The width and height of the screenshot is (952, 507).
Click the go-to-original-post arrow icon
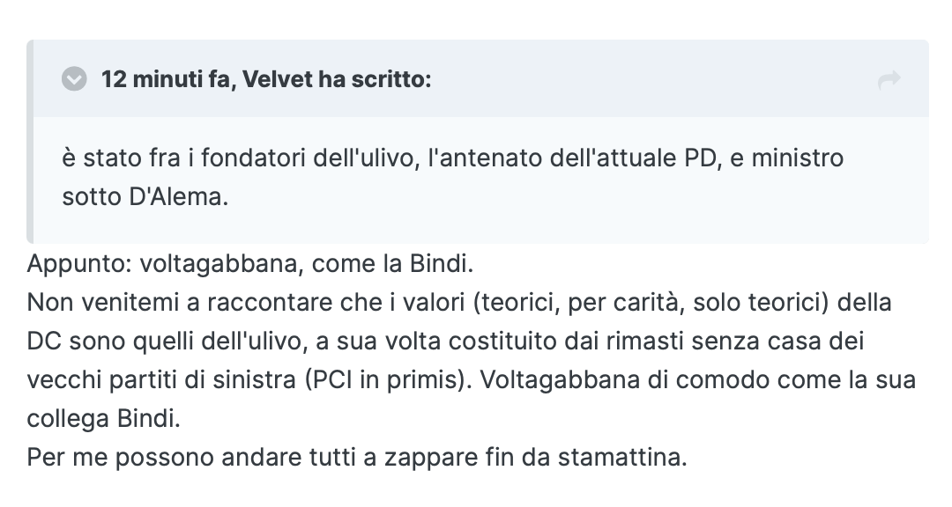pos(889,79)
